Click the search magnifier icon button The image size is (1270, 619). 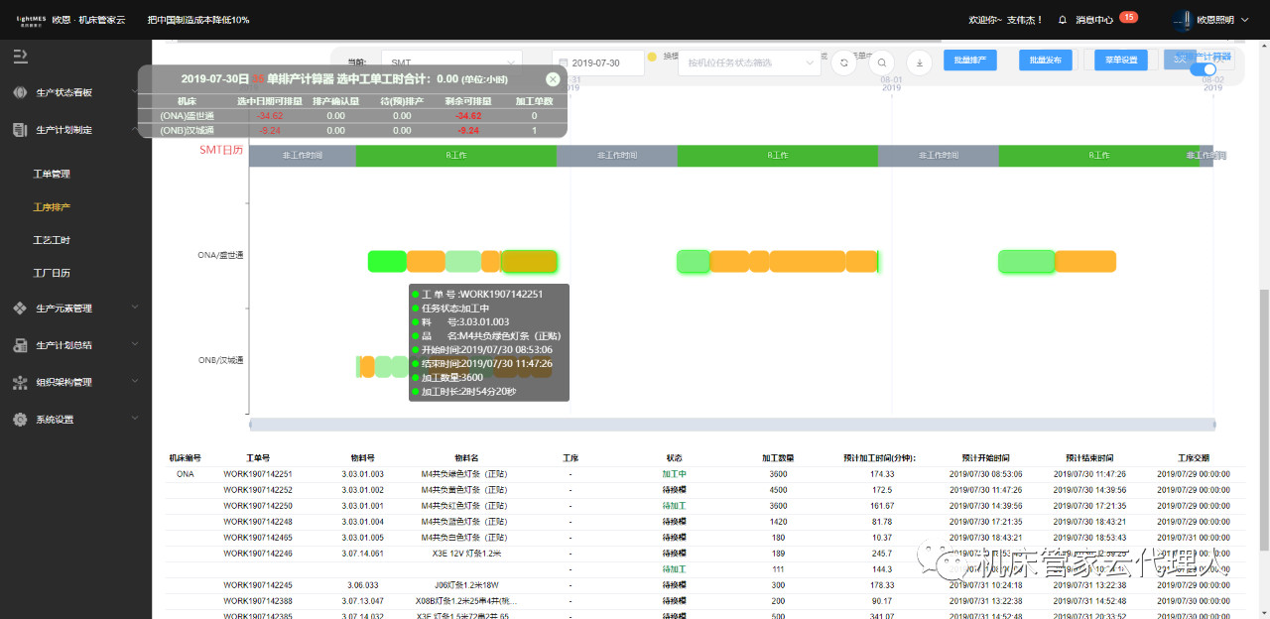[x=881, y=62]
